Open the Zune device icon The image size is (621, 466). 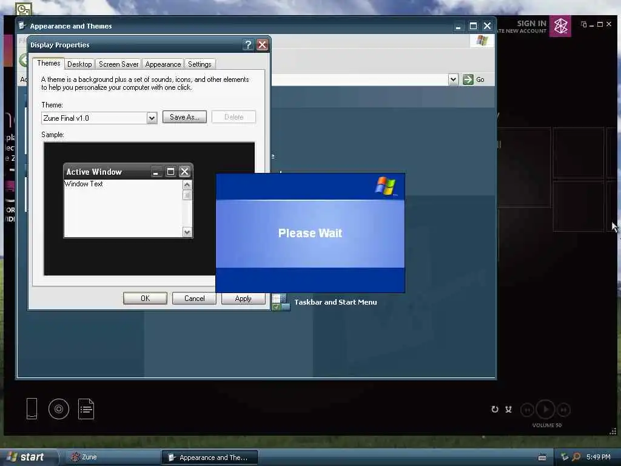point(32,408)
